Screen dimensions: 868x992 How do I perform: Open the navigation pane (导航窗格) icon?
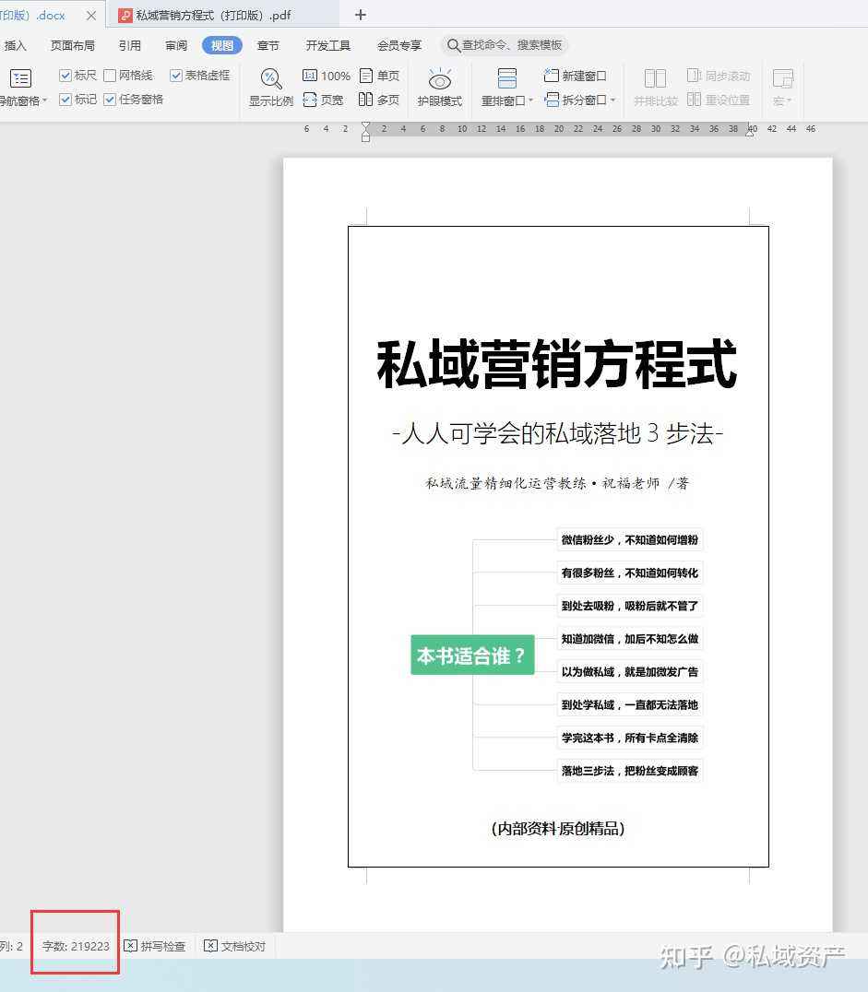point(21,78)
